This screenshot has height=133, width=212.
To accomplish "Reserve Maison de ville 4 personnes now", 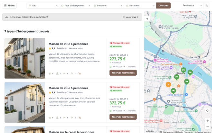I will pos(123,73).
